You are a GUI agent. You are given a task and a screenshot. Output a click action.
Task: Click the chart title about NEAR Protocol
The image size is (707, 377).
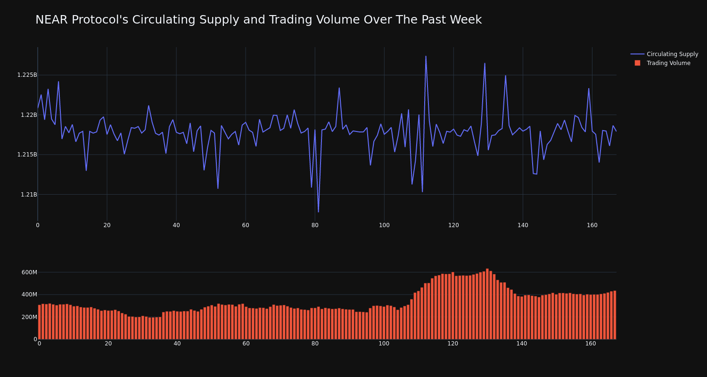tap(258, 20)
